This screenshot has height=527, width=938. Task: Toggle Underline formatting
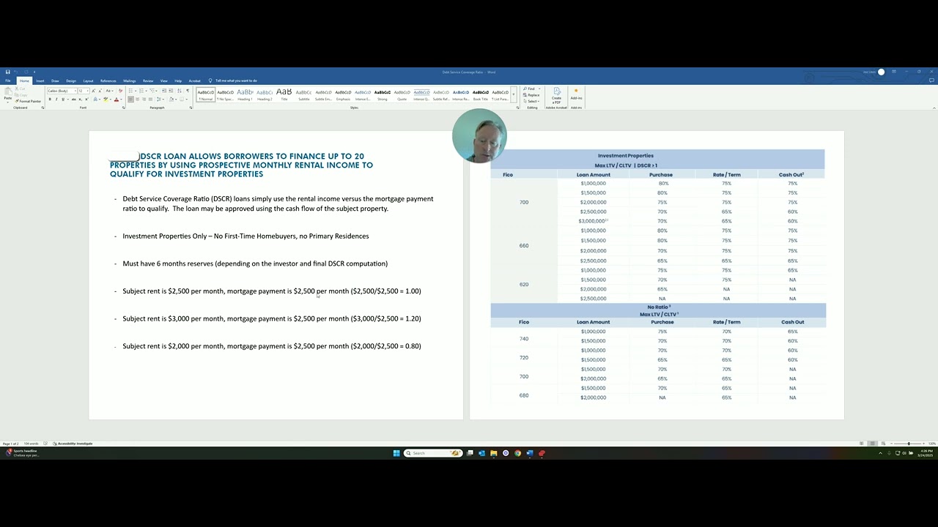pos(63,99)
